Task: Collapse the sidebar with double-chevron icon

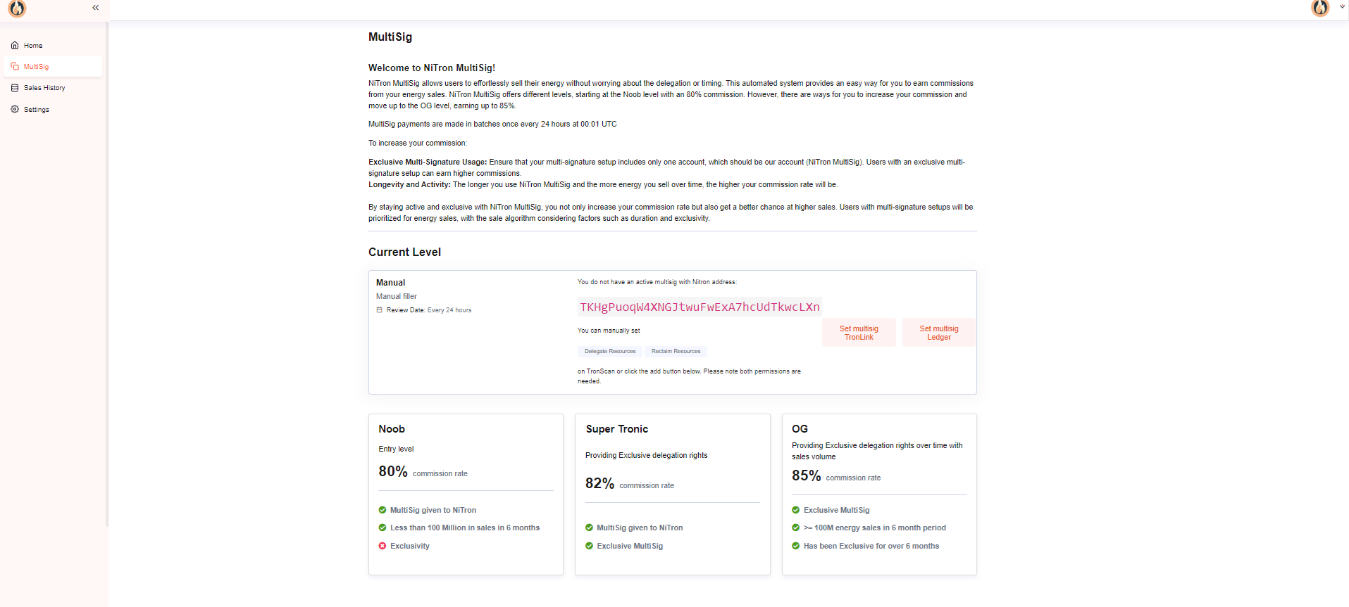Action: 95,8
